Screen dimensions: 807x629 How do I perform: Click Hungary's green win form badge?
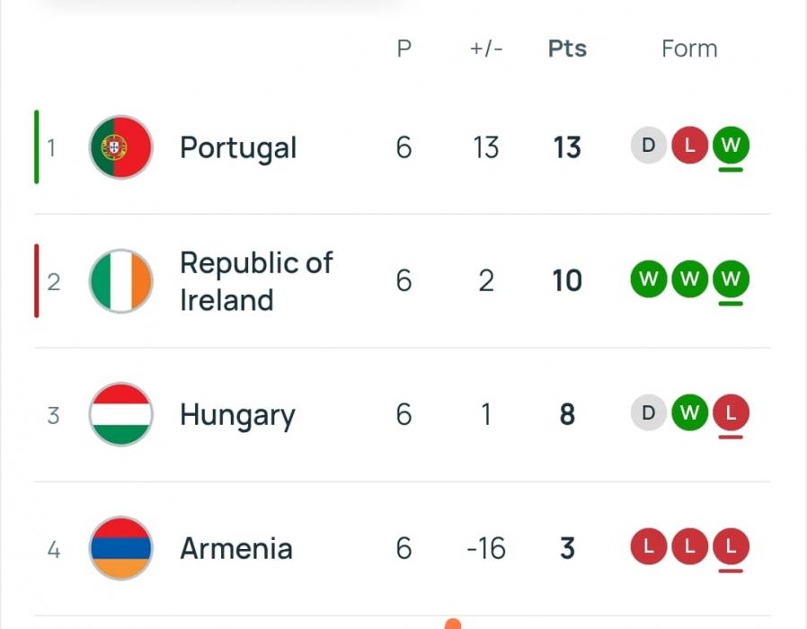point(689,413)
